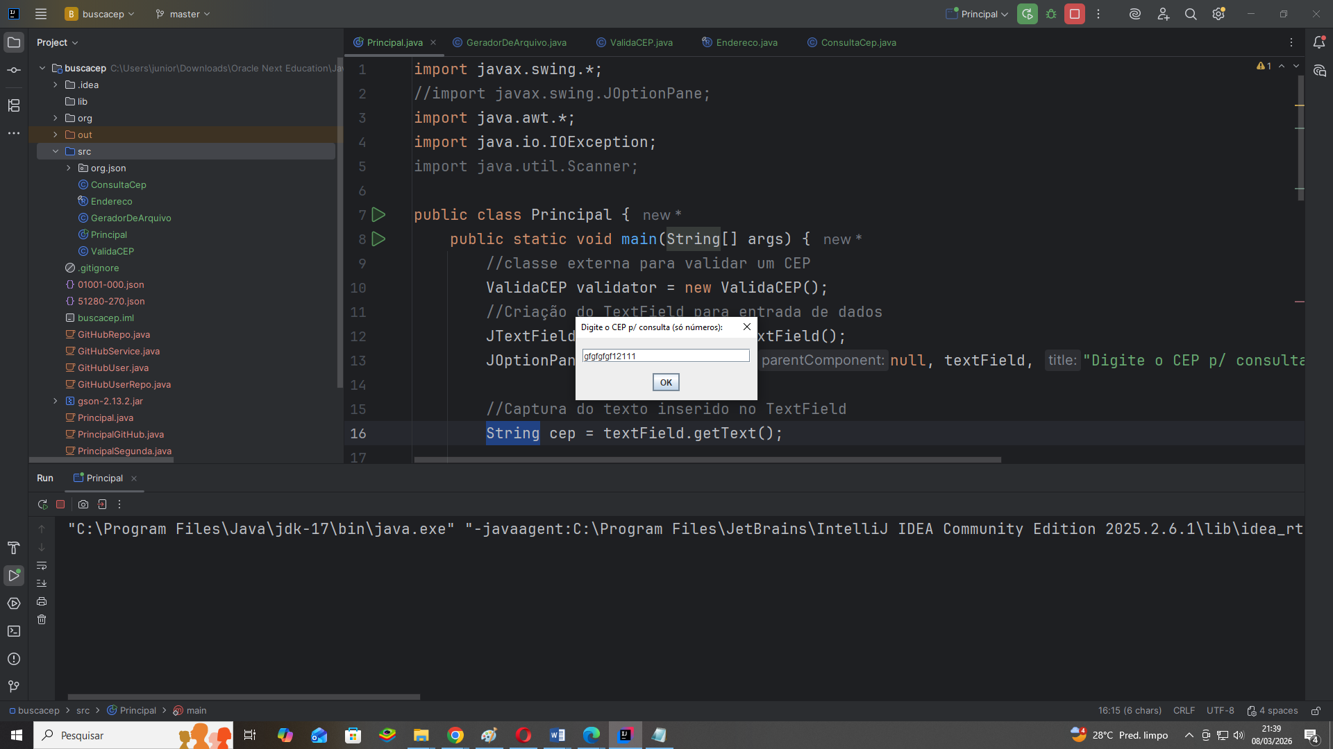Image resolution: width=1333 pixels, height=749 pixels.
Task: Toggle read-only lock in status bar
Action: [x=1316, y=711]
